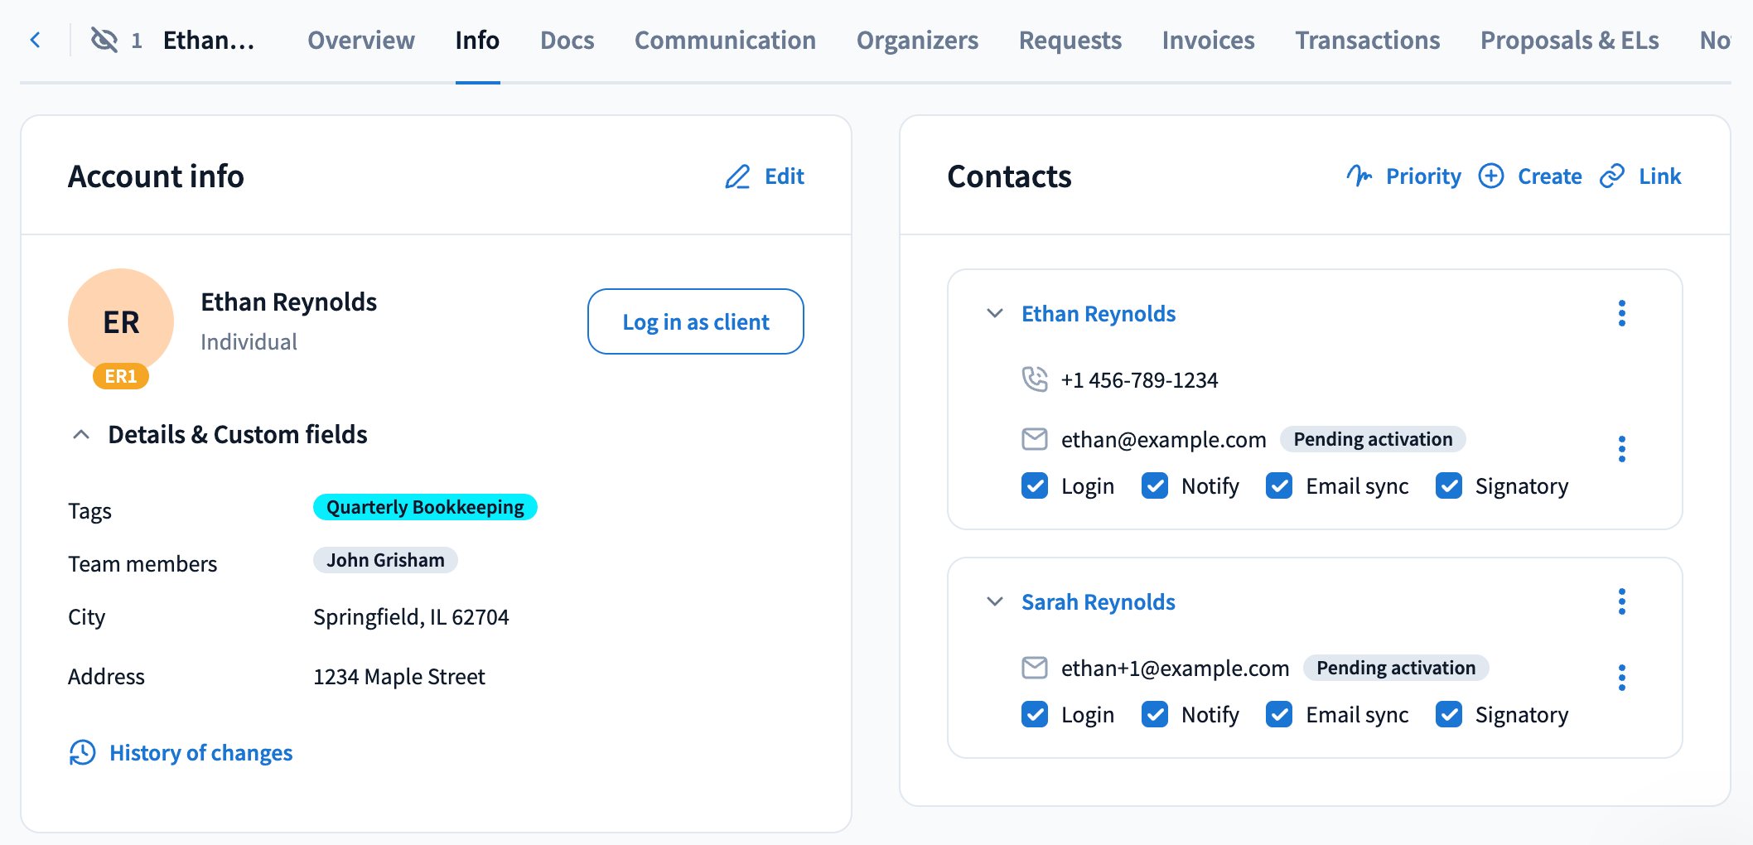Image resolution: width=1753 pixels, height=845 pixels.
Task: Open Sarah Reynolds contact three-dot menu
Action: tap(1622, 601)
